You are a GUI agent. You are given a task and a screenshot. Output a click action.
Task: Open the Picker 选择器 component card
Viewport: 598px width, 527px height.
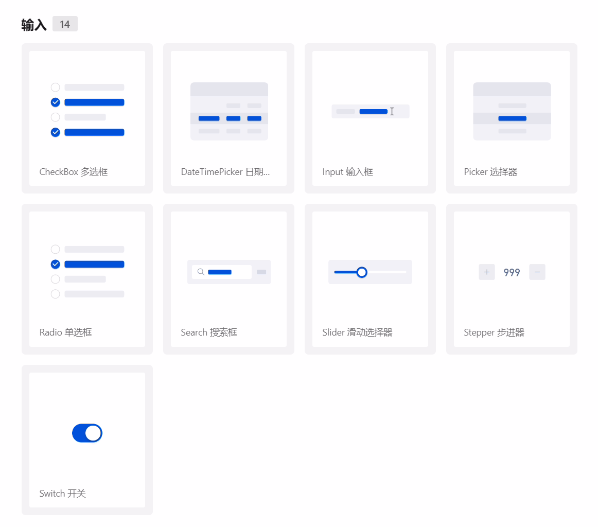click(512, 118)
